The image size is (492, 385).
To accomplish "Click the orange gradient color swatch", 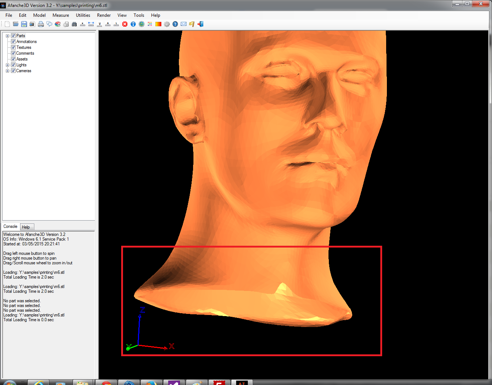I will [x=158, y=24].
